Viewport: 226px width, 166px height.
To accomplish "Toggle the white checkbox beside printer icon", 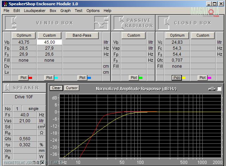I will coord(219,88).
